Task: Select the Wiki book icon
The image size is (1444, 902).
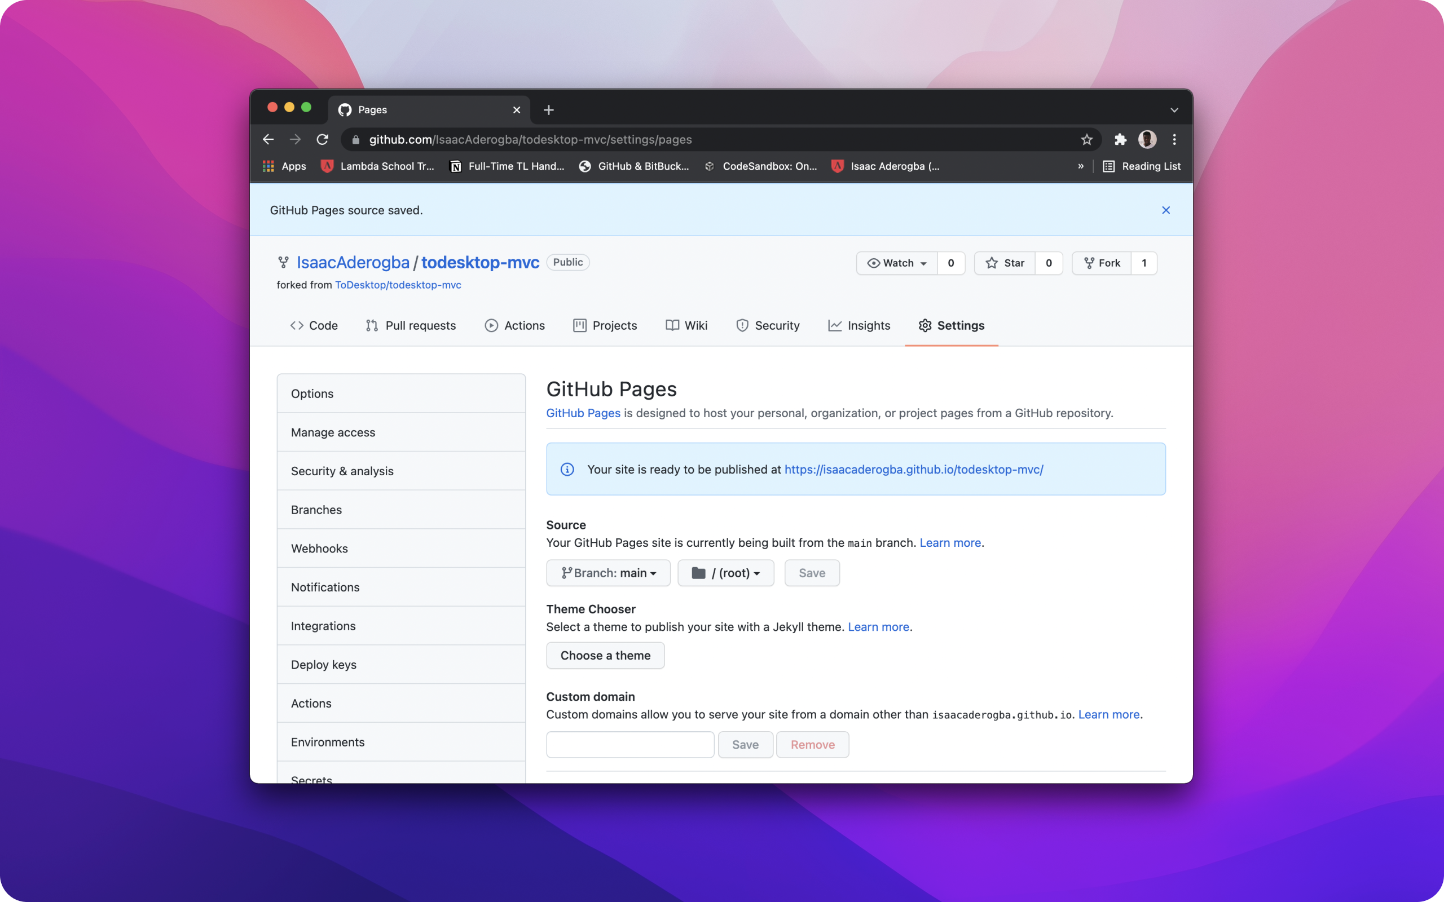Action: [x=672, y=325]
